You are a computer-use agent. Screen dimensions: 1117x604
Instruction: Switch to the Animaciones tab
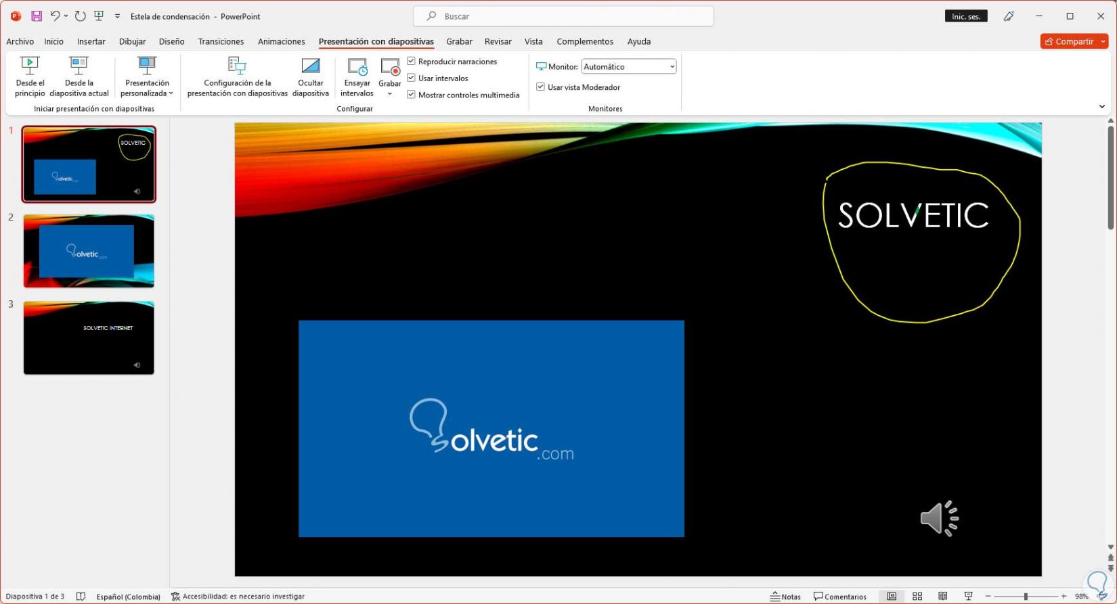click(x=282, y=41)
